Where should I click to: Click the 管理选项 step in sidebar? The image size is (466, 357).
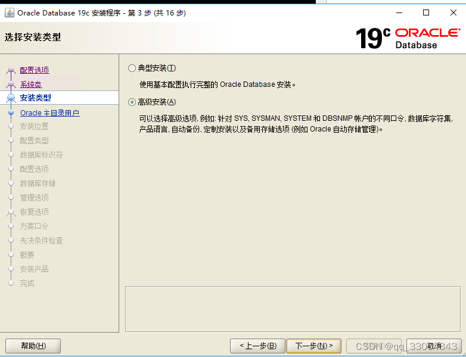coord(34,198)
